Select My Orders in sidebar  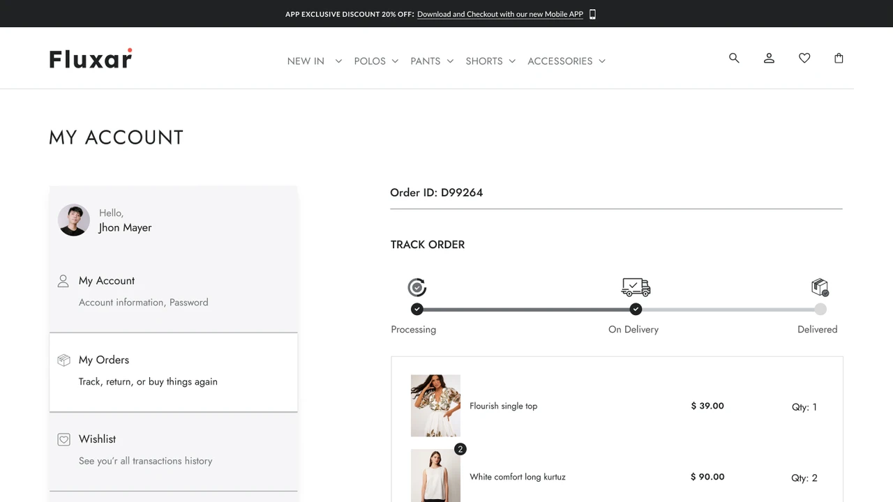pyautogui.click(x=174, y=372)
